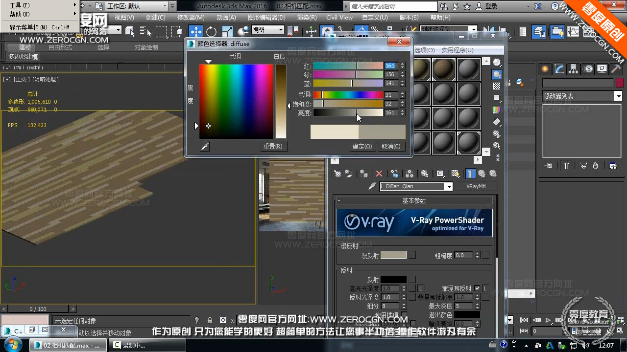The width and height of the screenshot is (627, 352).
Task: Switch to the Object Paint ribbon tab
Action: 146,47
